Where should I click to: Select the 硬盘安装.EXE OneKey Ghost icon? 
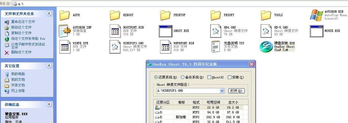266,47
